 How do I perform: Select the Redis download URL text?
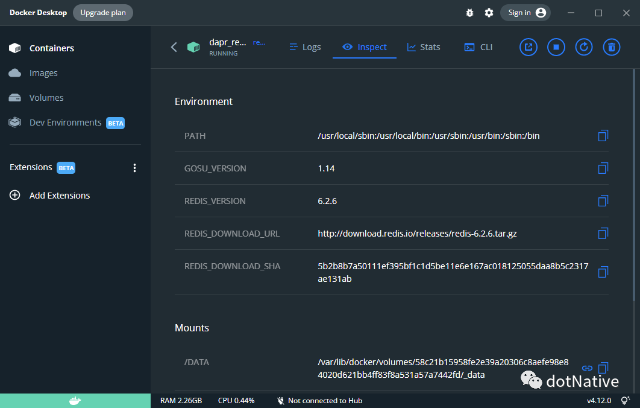tap(417, 234)
